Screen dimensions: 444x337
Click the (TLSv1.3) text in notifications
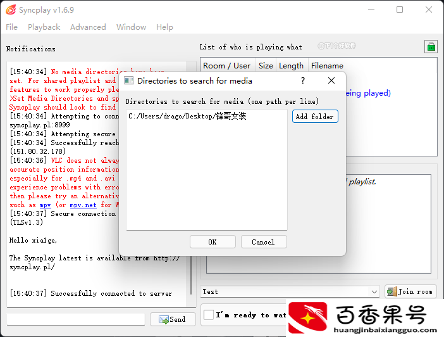(x=27, y=222)
